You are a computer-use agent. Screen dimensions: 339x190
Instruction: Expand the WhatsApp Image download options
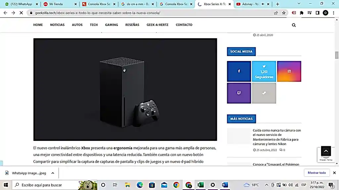click(52, 173)
